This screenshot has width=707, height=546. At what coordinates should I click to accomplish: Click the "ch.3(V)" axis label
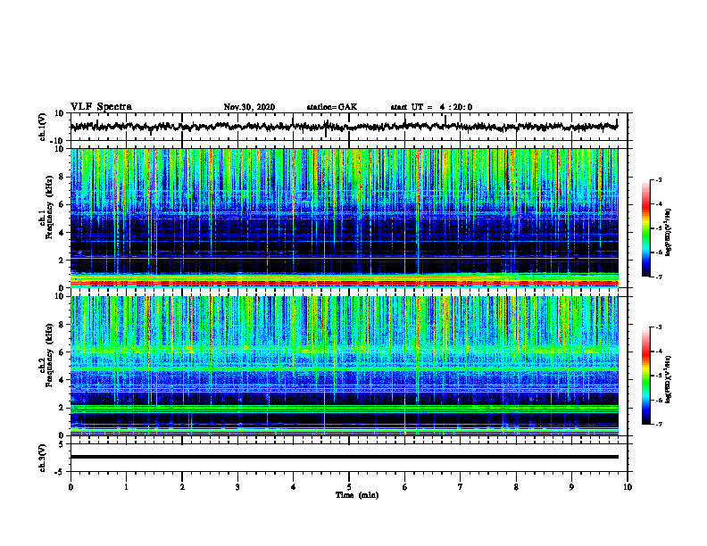tap(43, 458)
